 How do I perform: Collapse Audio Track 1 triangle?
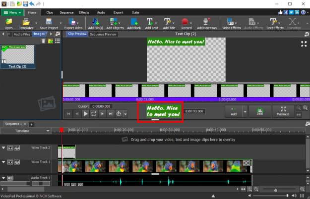coord(3,178)
